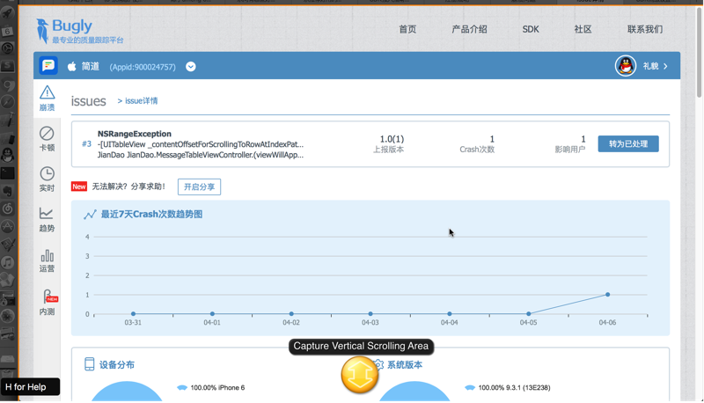Click the issues breadcrumb heading

89,101
